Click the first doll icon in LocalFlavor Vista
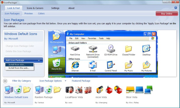 (x=70, y=90)
